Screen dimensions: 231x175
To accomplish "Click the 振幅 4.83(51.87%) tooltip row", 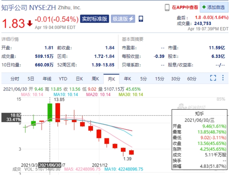I will coord(199,166).
